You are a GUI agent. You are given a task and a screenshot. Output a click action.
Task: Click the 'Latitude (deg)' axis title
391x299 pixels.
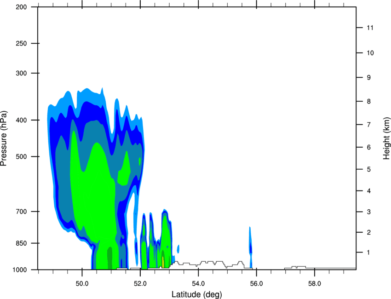196,294
